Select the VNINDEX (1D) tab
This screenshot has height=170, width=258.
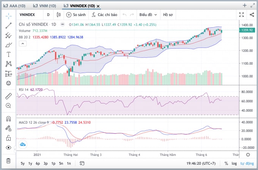(79, 6)
